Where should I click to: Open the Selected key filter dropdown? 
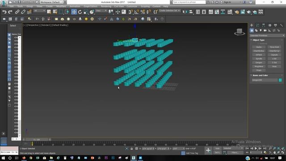233,148
